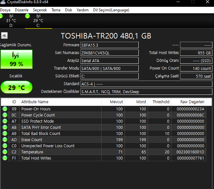Open the Disk menu
This screenshot has height=189, width=214.
pyautogui.click(x=69, y=10)
